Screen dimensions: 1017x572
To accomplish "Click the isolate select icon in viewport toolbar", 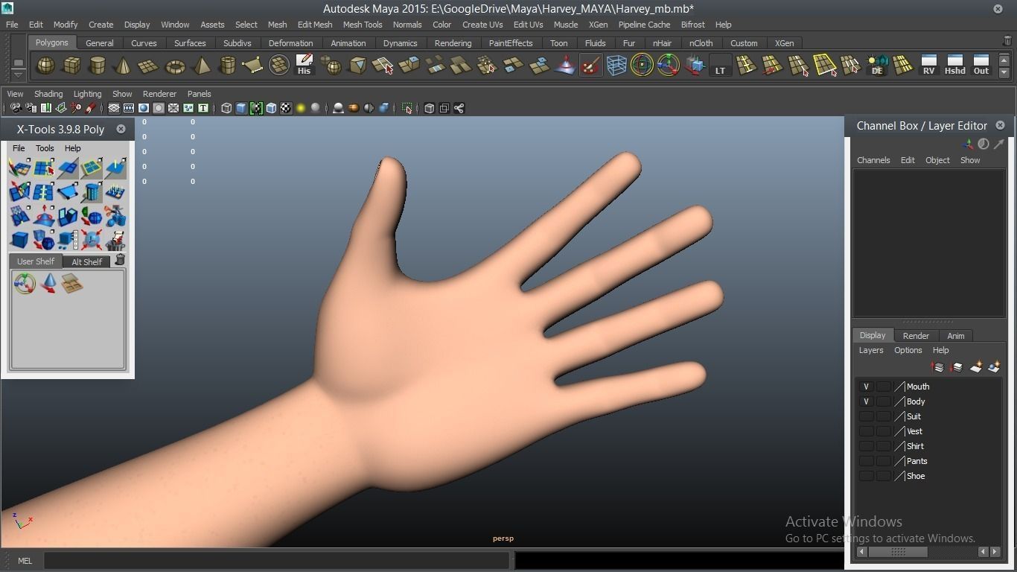I will click(407, 108).
